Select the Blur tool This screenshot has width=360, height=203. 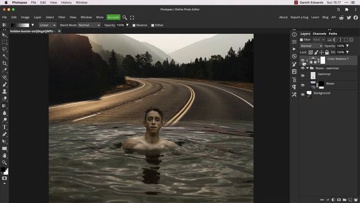pyautogui.click(x=4, y=113)
